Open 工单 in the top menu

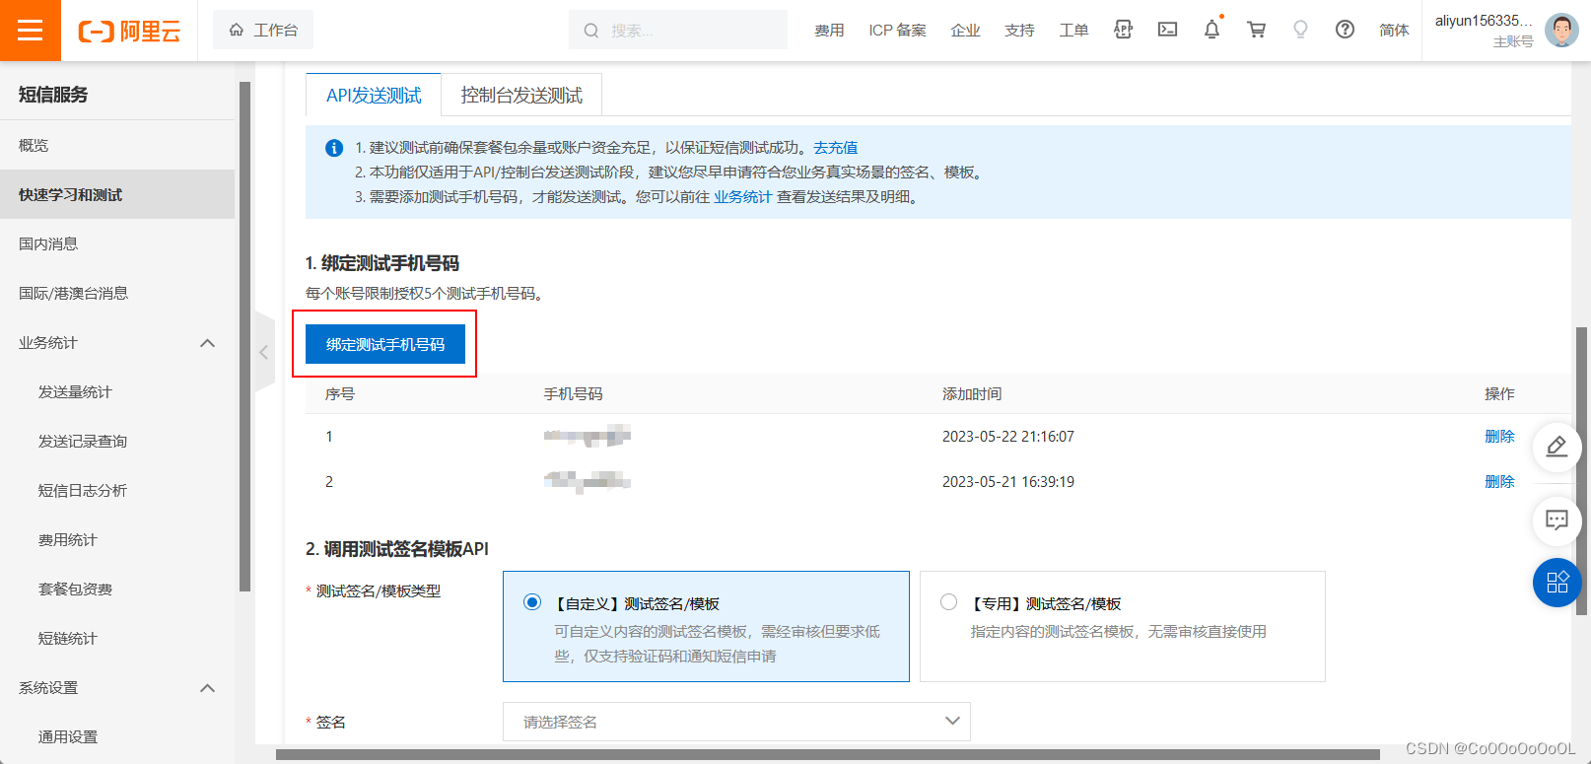1073,31
